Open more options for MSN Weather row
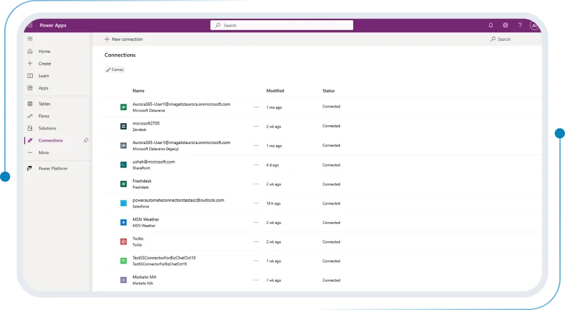This screenshot has height=310, width=565. 256,222
